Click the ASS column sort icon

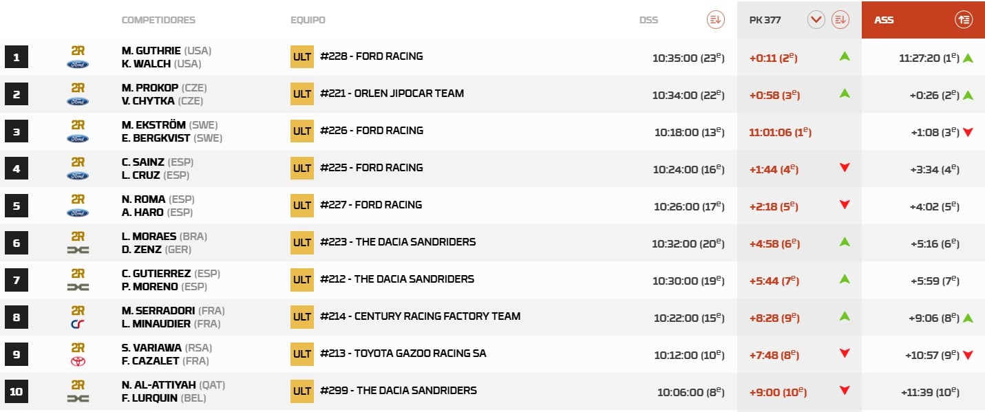tap(964, 20)
